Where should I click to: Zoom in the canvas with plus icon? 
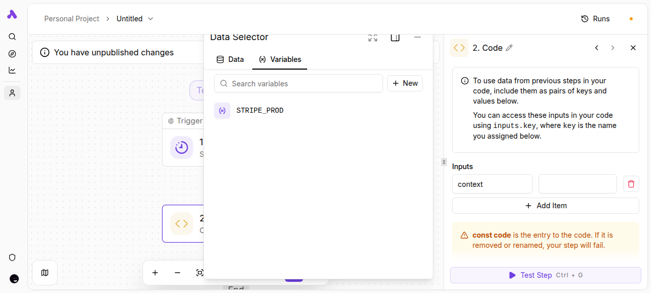pyautogui.click(x=155, y=273)
